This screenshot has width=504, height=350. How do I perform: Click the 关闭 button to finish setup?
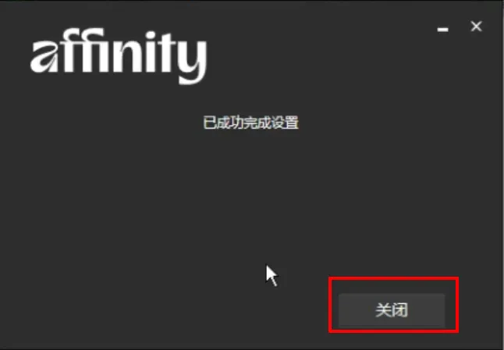click(x=392, y=310)
